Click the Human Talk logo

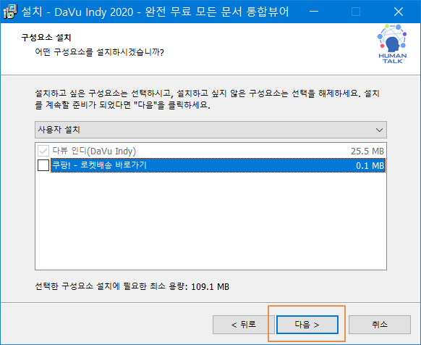click(392, 44)
